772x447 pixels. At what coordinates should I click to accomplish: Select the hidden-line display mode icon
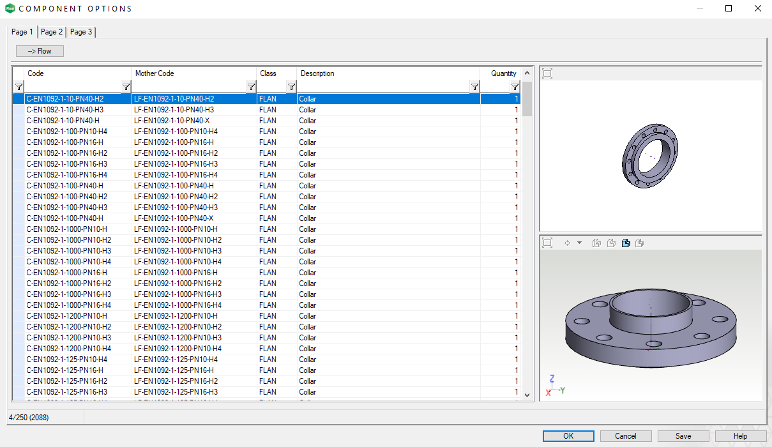point(611,243)
